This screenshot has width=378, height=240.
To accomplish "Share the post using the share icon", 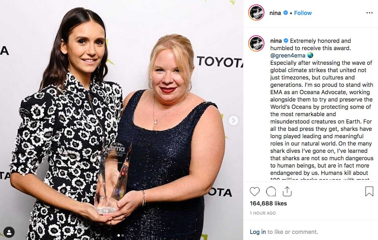I will (287, 191).
